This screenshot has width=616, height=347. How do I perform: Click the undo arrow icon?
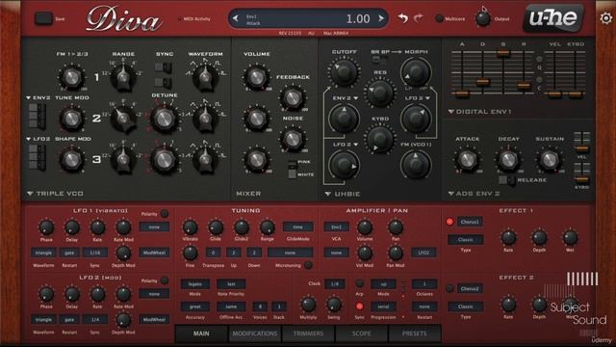pos(402,17)
